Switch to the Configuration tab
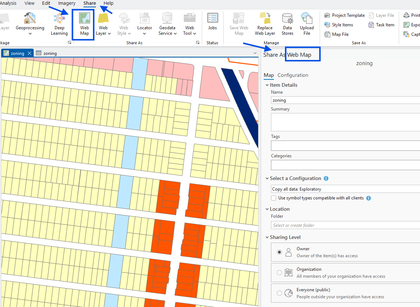This screenshot has width=420, height=307. [x=293, y=75]
